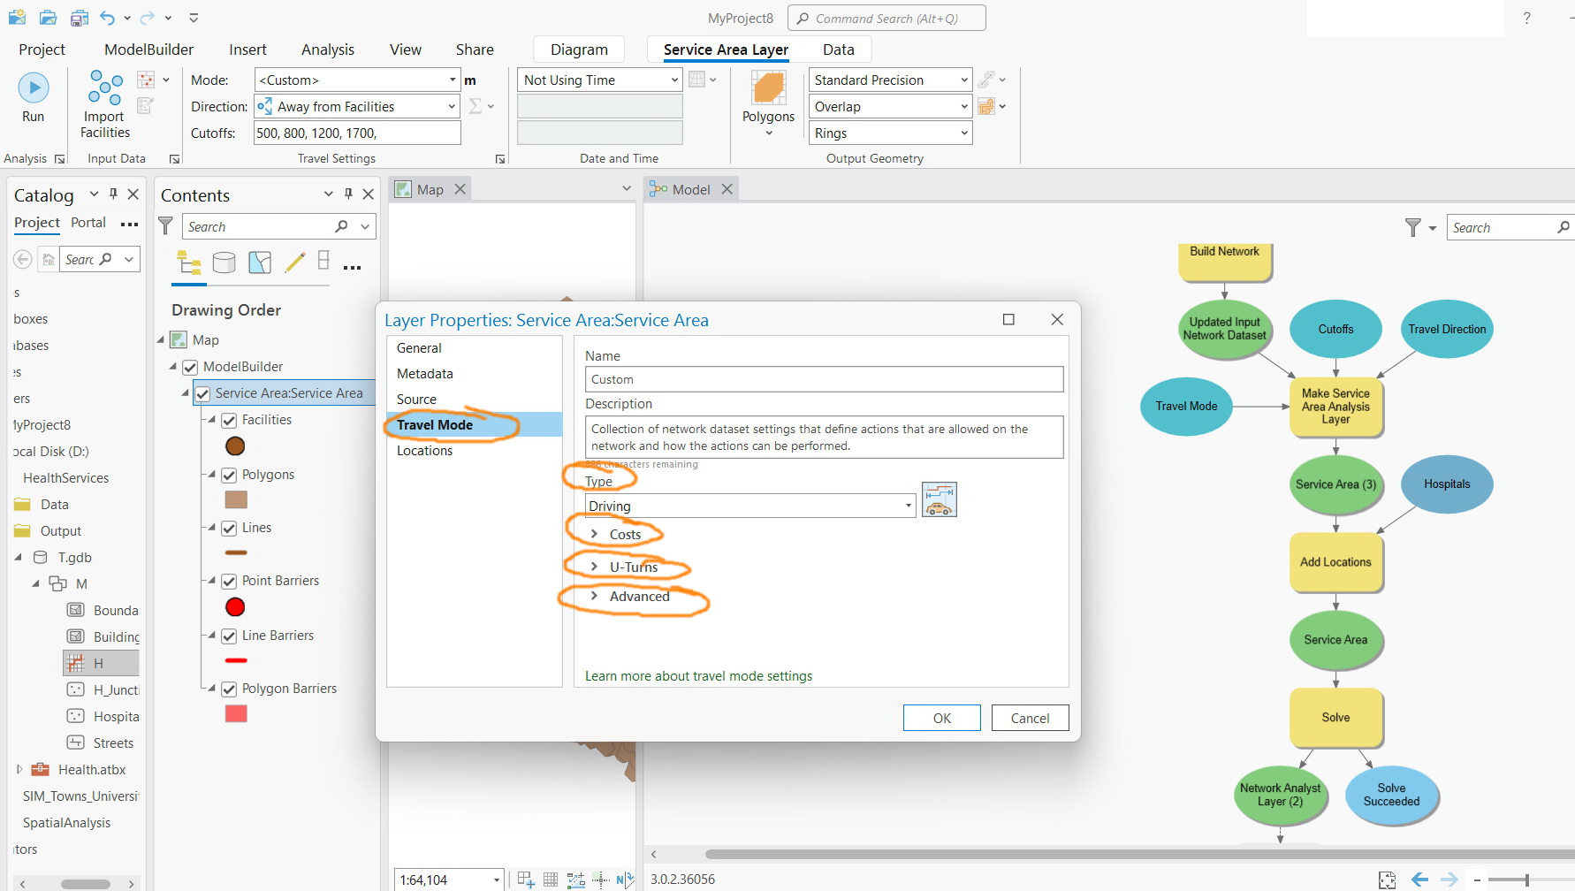1575x891 pixels.
Task: Click the Model view filter icon
Action: coord(1413,228)
